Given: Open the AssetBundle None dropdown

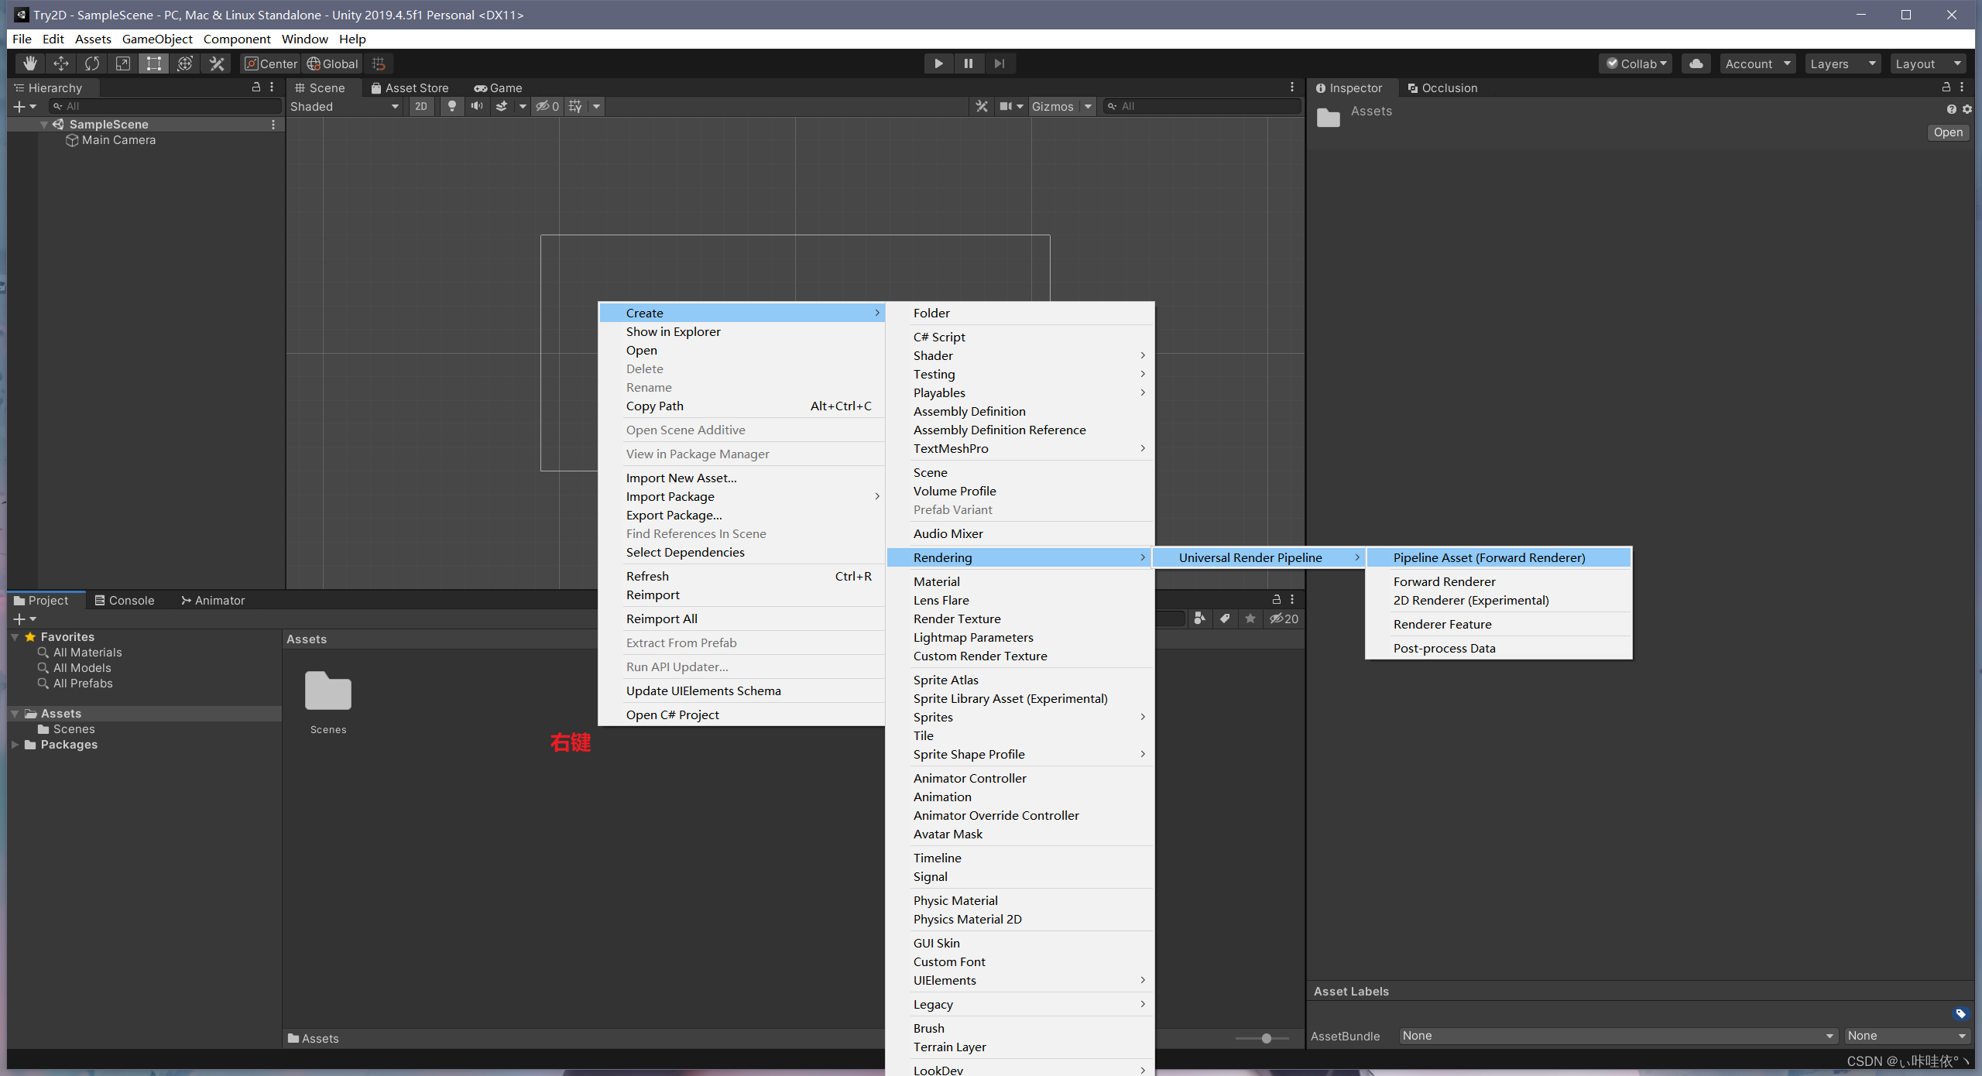Looking at the screenshot, I should (1618, 1036).
